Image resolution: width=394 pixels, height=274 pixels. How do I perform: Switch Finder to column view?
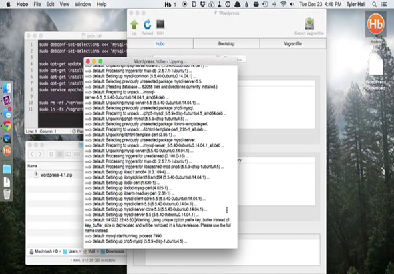[68, 154]
